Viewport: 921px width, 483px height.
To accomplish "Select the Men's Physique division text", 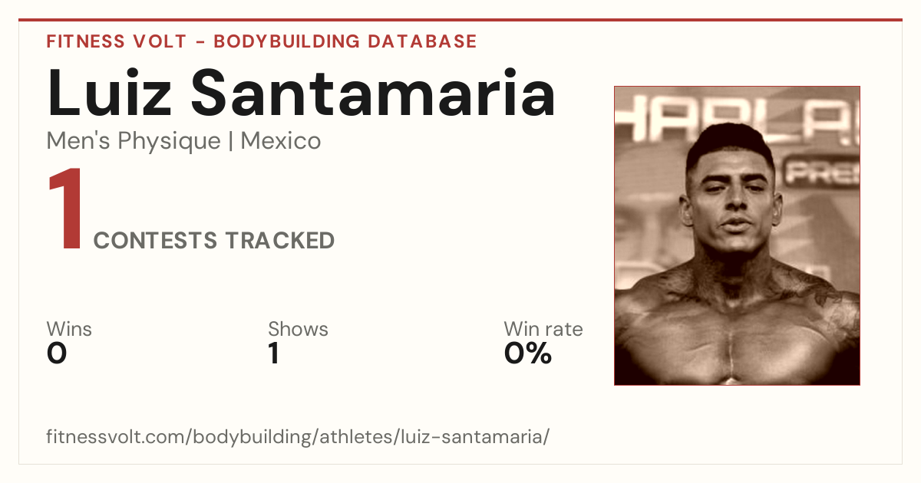I will point(134,141).
